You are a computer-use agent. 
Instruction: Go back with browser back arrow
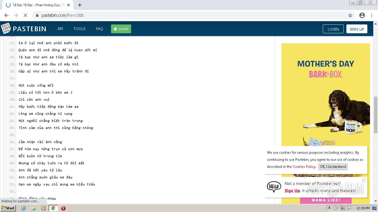[6, 15]
